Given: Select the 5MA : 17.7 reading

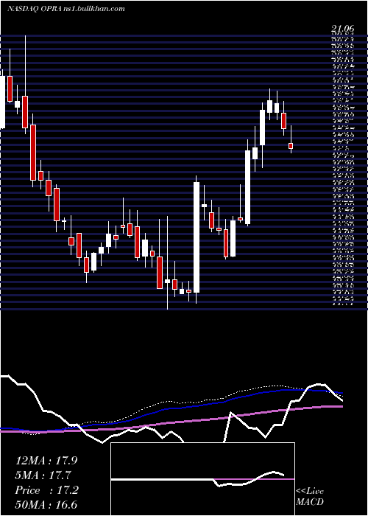Looking at the screenshot, I should click(x=43, y=475).
